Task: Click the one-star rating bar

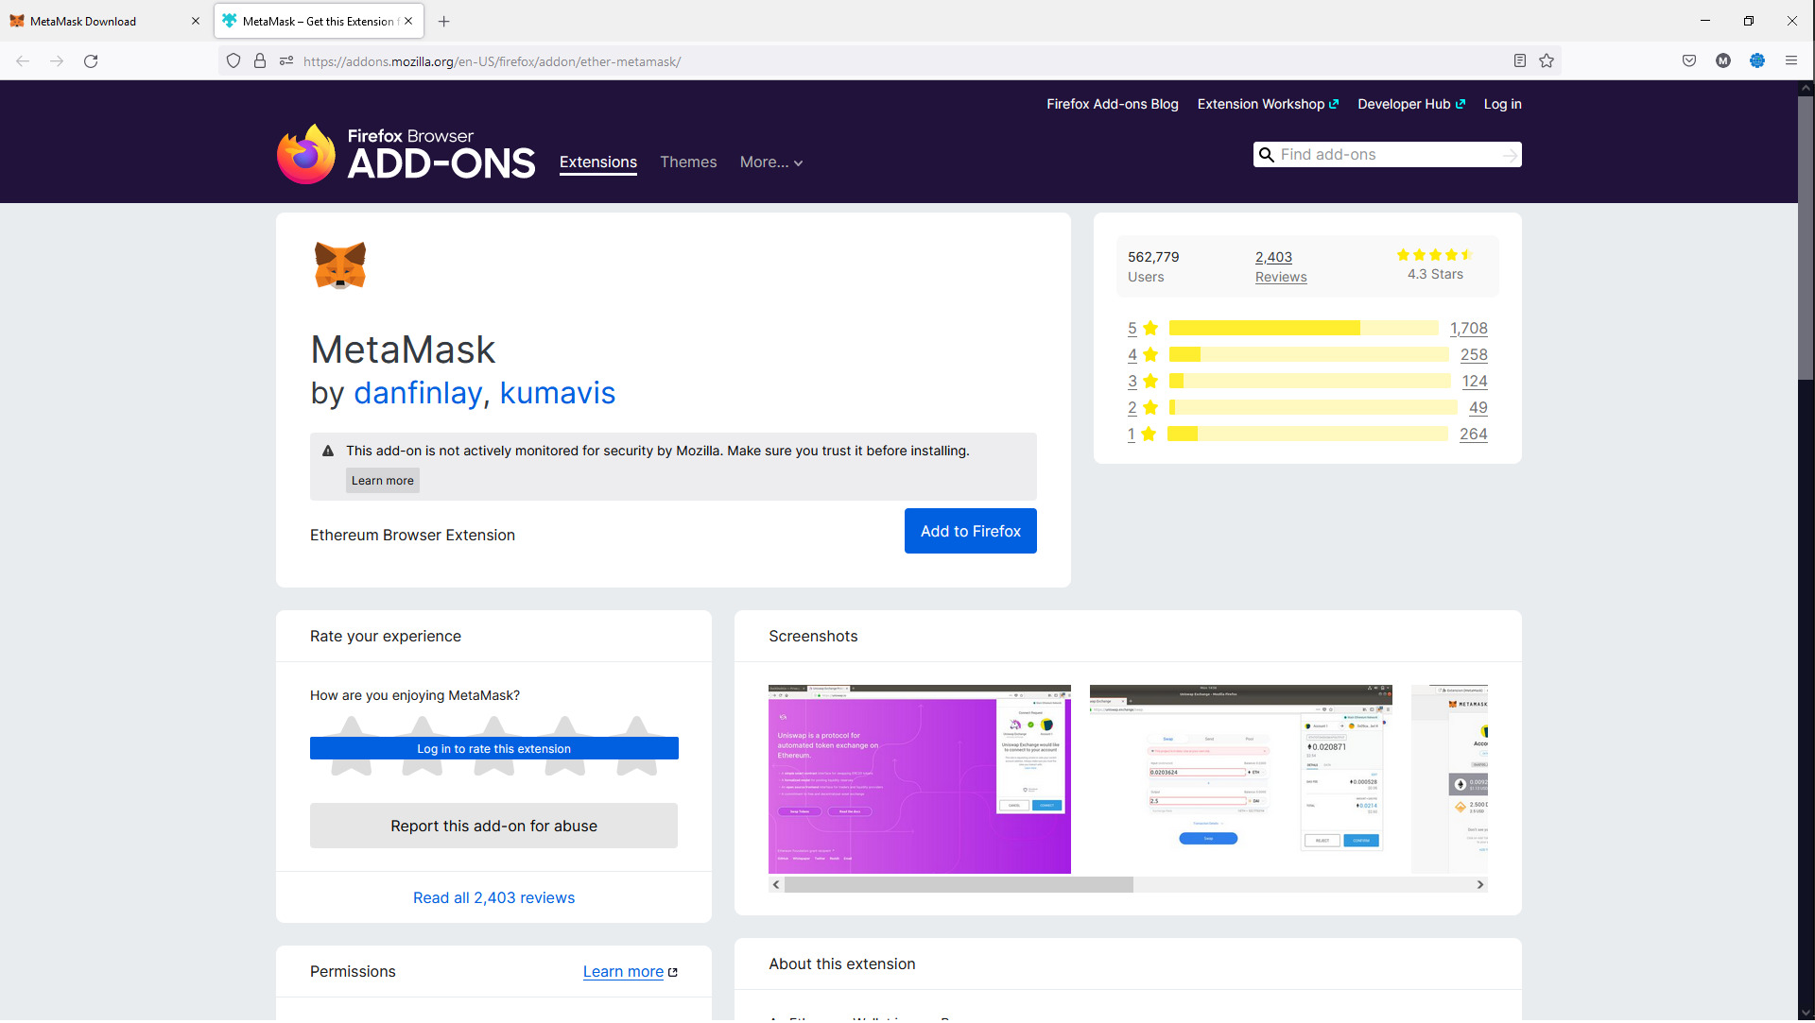Action: [1307, 435]
